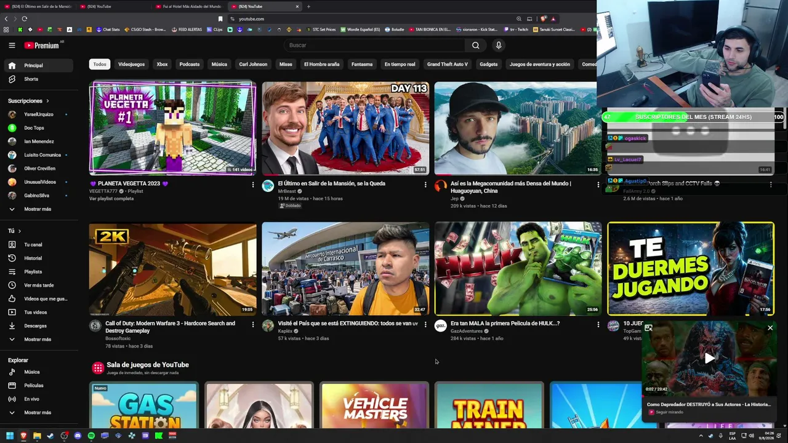The height and width of the screenshot is (443, 788).
Task: Open Vehicle Masters game card
Action: pyautogui.click(x=374, y=405)
